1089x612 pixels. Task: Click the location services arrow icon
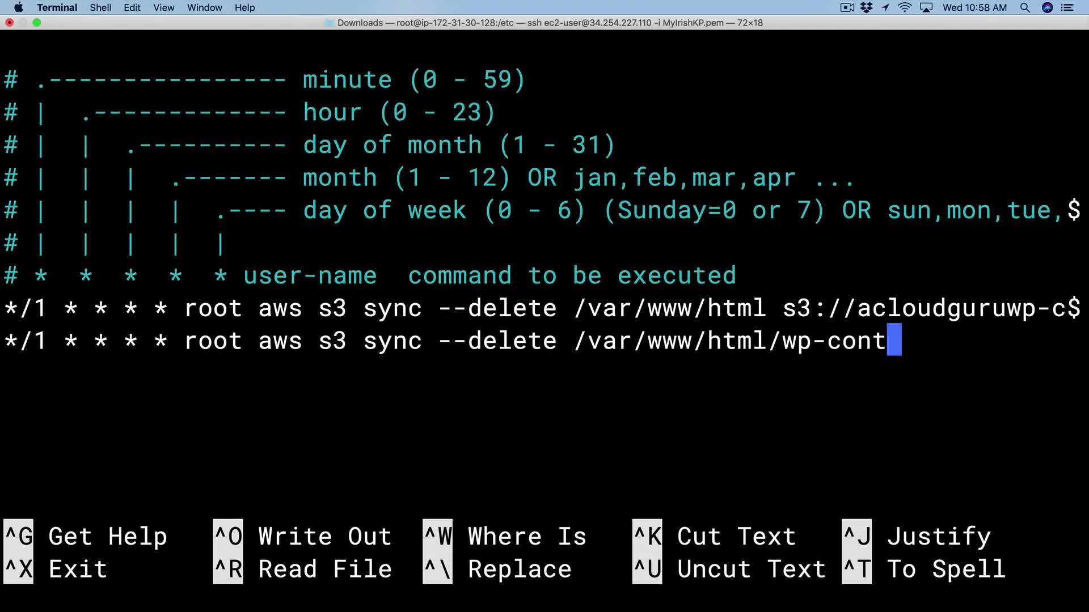point(885,7)
